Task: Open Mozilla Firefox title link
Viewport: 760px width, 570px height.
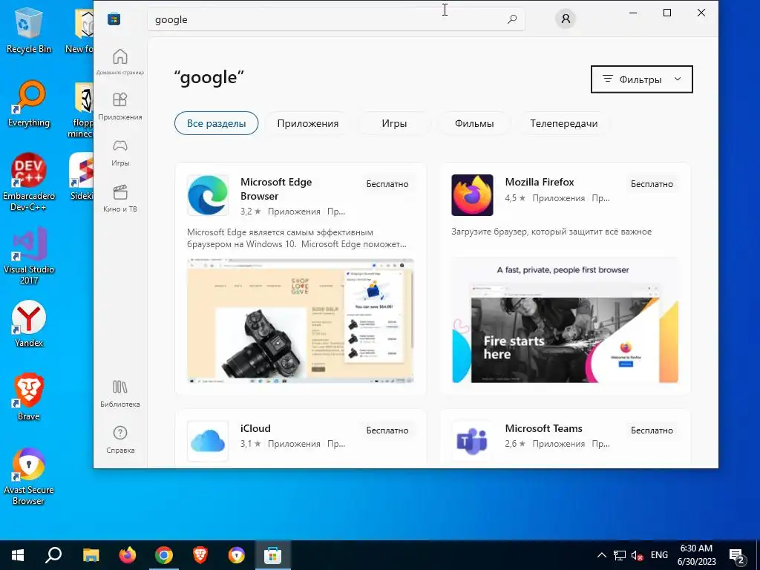Action: [x=540, y=183]
